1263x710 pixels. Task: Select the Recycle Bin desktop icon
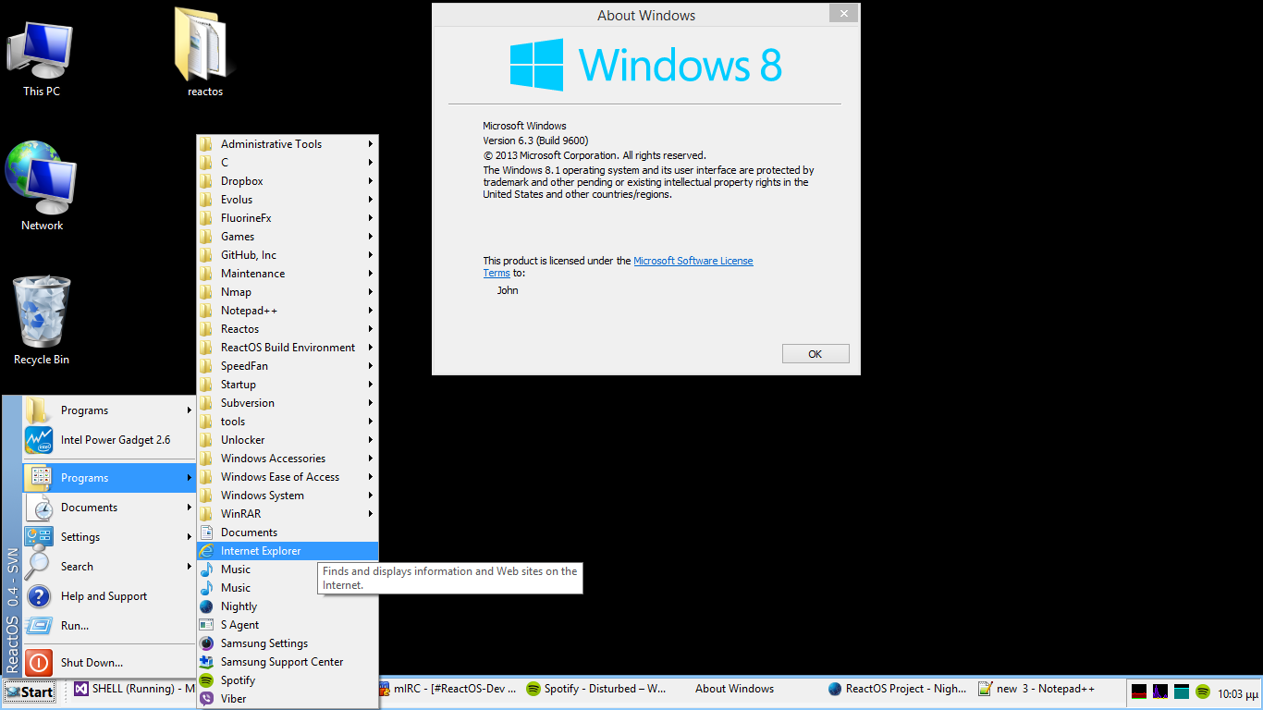(42, 320)
